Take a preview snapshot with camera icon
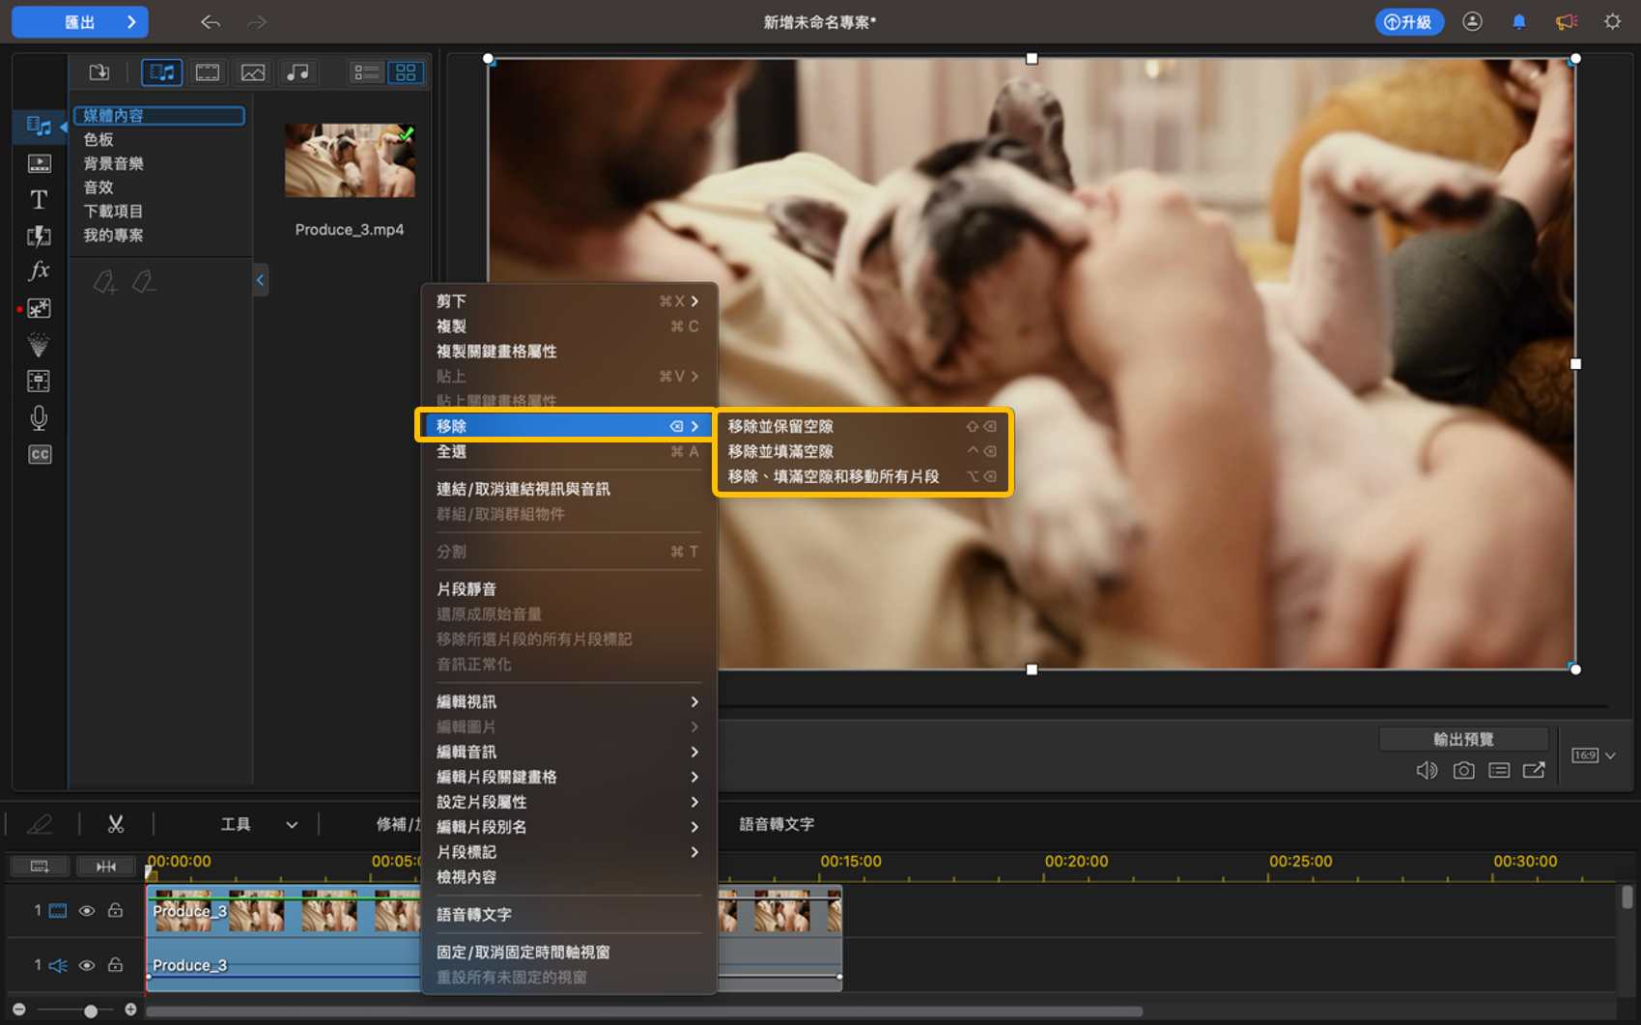The image size is (1641, 1025). coord(1463,770)
